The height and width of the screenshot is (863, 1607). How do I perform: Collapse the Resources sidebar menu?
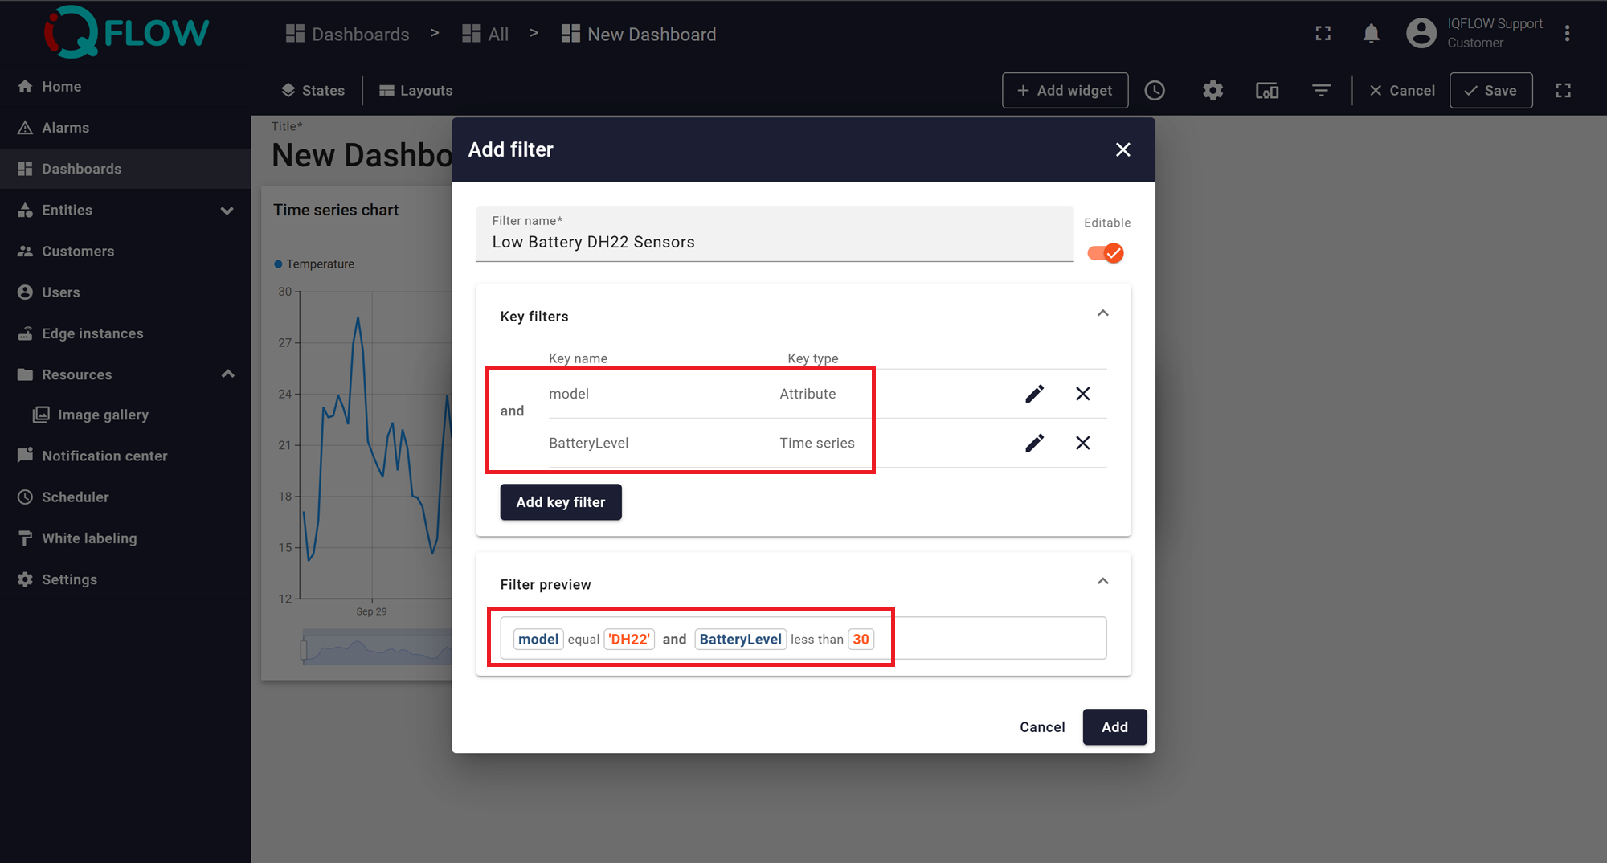[x=227, y=374]
